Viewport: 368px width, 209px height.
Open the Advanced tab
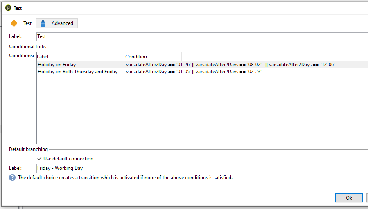click(62, 23)
